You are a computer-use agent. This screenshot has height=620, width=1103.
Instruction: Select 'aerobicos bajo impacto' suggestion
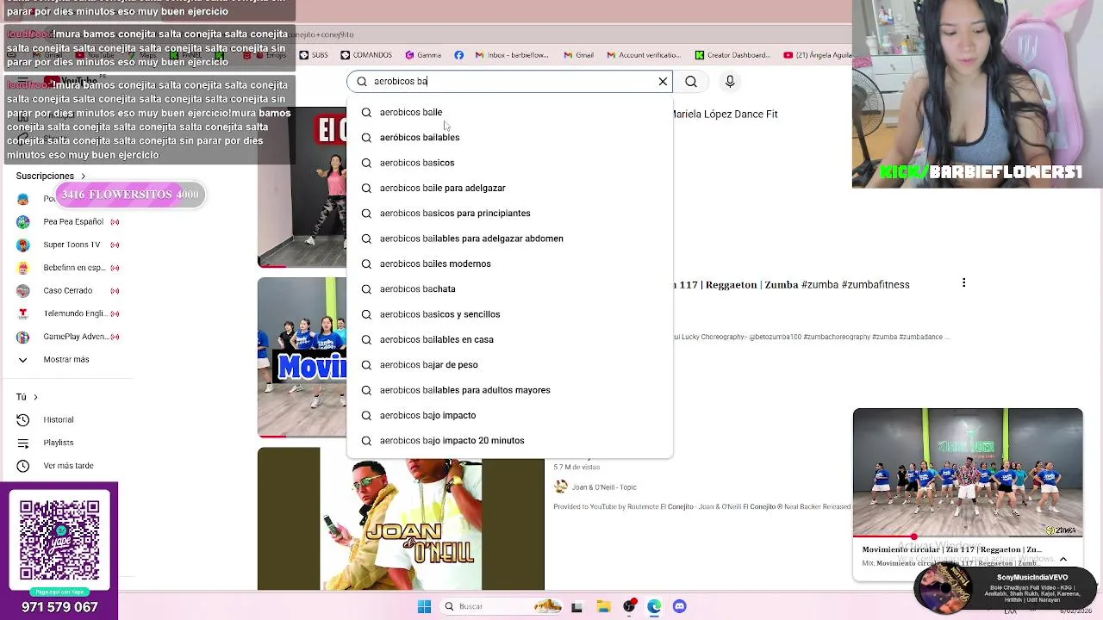point(509,415)
